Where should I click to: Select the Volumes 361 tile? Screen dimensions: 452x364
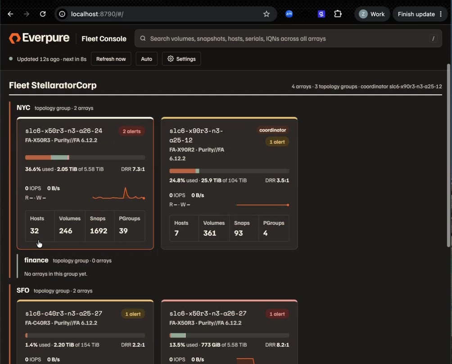(x=214, y=228)
